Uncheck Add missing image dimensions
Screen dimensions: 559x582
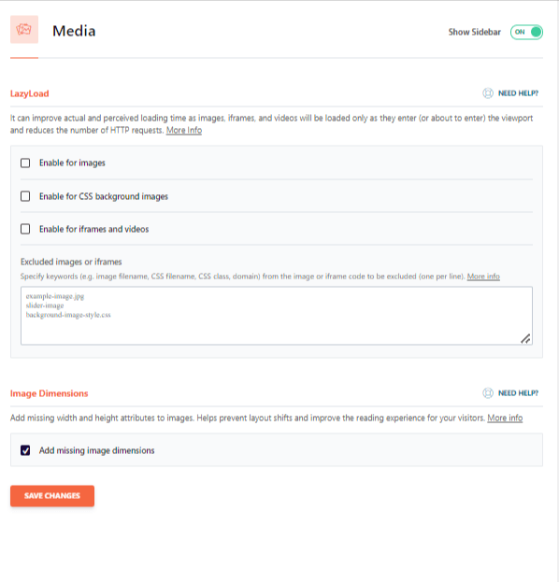click(x=25, y=450)
